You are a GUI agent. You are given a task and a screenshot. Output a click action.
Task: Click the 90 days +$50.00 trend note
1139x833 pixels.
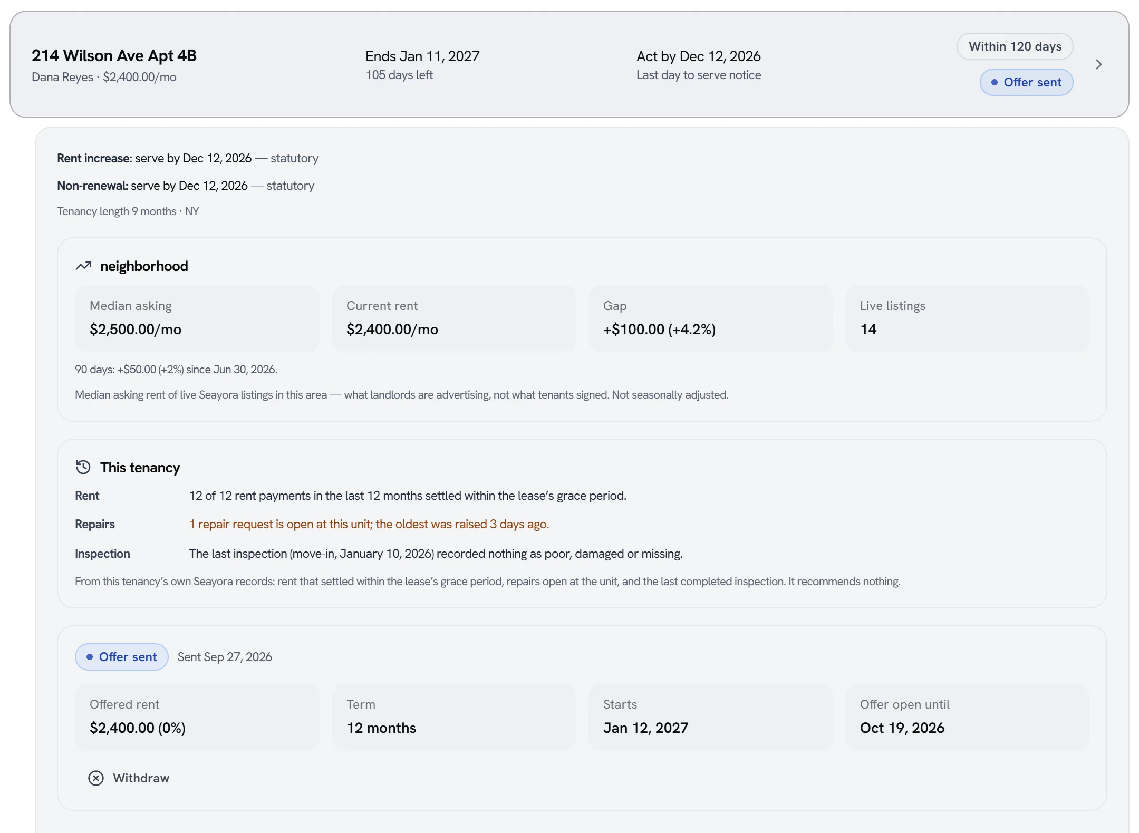(176, 370)
